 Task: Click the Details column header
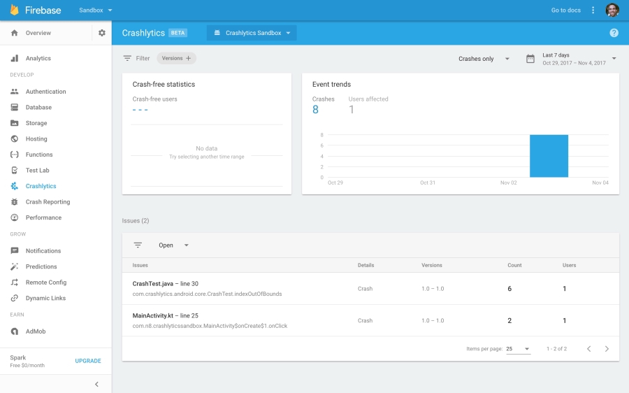pos(366,265)
